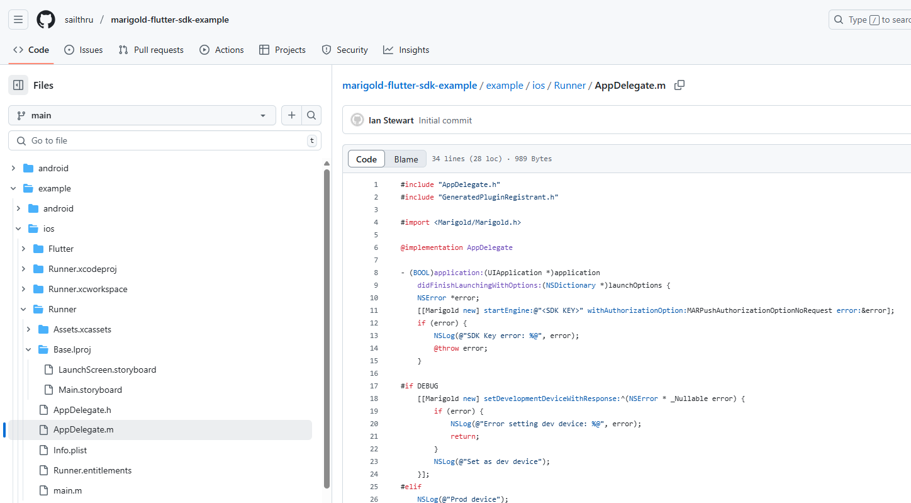Go to the Insights tab
Screen dimensions: 911x503
click(x=406, y=50)
